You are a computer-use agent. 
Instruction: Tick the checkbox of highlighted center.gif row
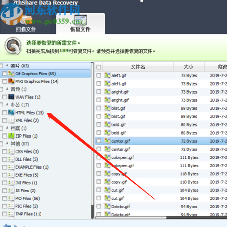click(99, 141)
